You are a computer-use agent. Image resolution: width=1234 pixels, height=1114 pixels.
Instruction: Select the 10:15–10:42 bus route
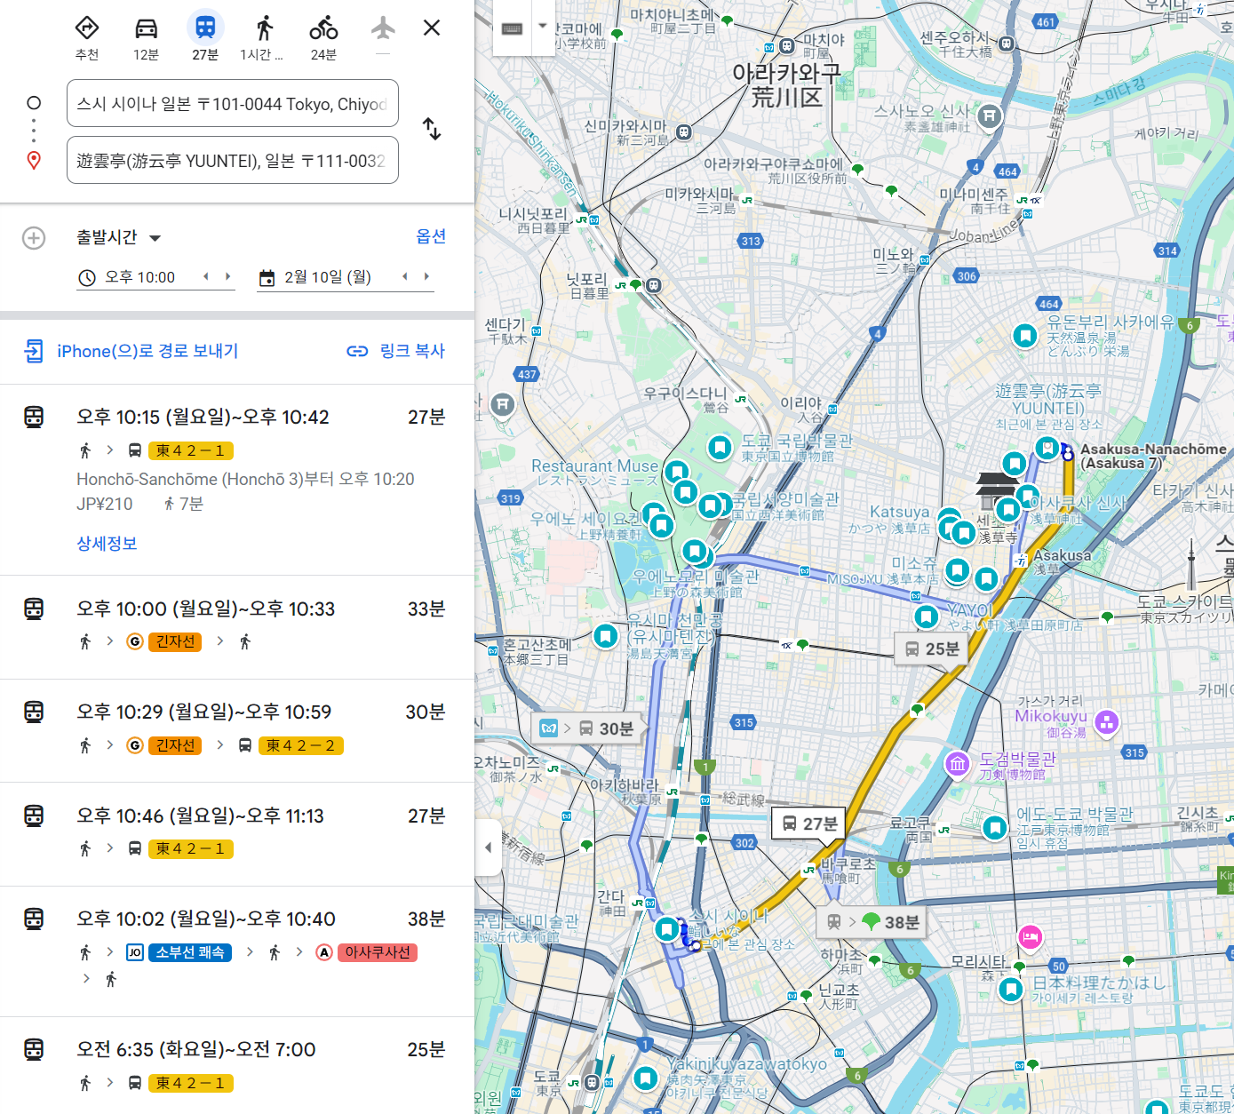click(237, 480)
